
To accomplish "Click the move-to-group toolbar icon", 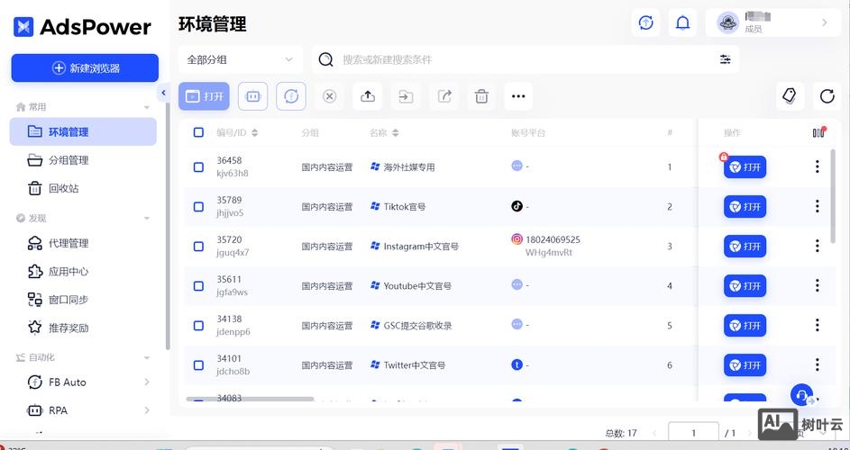I will (x=406, y=96).
